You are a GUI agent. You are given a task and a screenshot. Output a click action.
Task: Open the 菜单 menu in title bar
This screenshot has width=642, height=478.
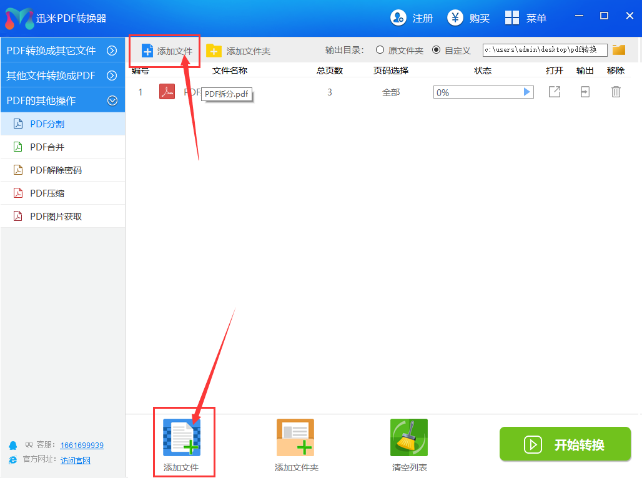pyautogui.click(x=526, y=18)
